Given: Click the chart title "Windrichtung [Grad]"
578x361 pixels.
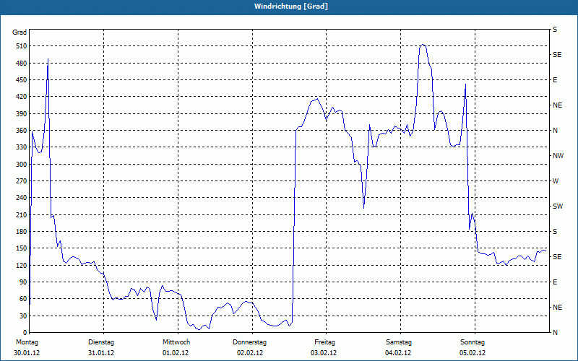Looking at the screenshot, I should (291, 6).
